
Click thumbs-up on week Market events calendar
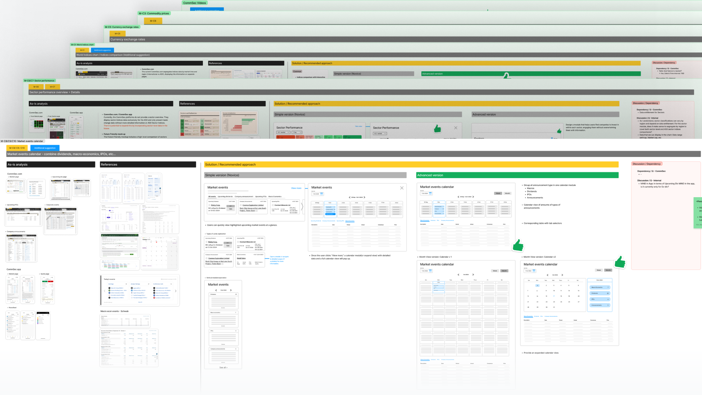518,245
